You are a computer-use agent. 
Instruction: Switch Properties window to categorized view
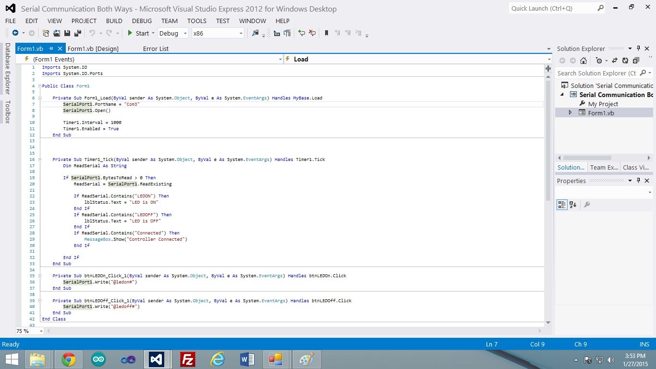(x=562, y=204)
